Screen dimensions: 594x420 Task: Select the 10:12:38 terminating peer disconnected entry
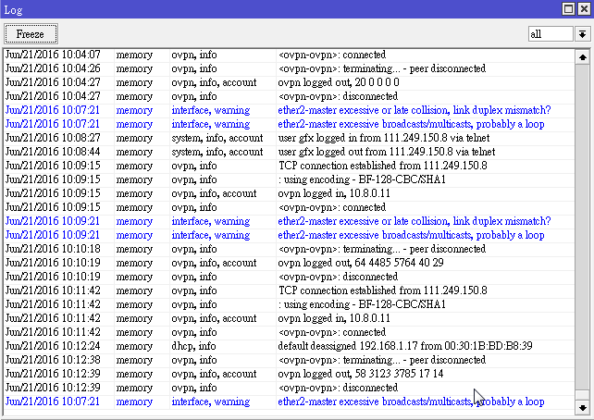pyautogui.click(x=290, y=360)
